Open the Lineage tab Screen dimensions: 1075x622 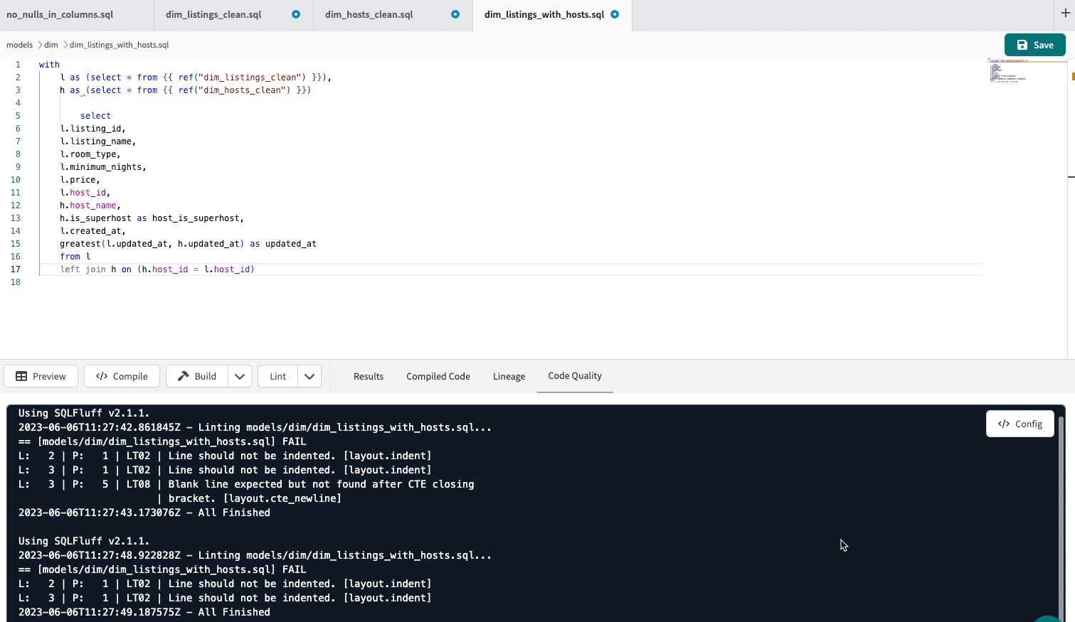tap(509, 376)
